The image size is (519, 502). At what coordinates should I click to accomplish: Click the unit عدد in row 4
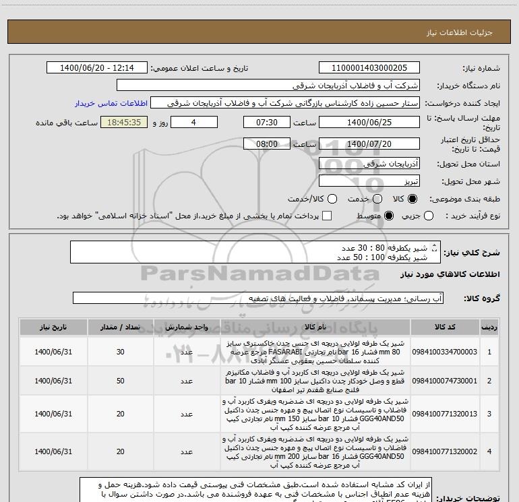(x=187, y=451)
